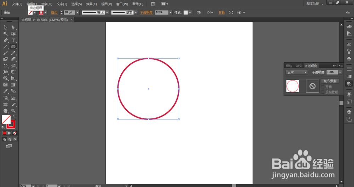Set color mode to Gradient button
Viewport: 354px width, 187px height.
click(x=10, y=133)
